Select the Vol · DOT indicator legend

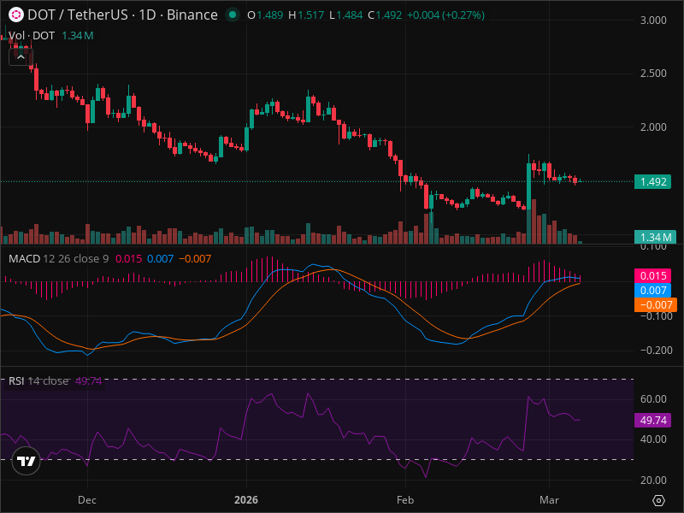point(32,36)
